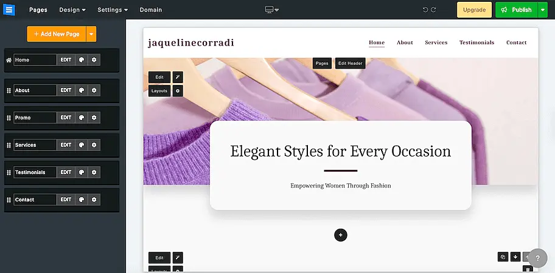Click EDIT for the Home page
This screenshot has width=555, height=273.
[66, 60]
